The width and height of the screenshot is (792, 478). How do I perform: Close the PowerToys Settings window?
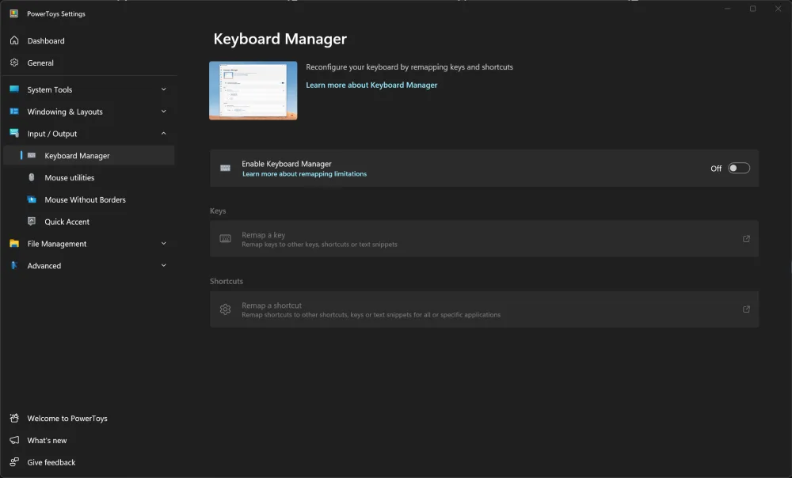pos(778,9)
